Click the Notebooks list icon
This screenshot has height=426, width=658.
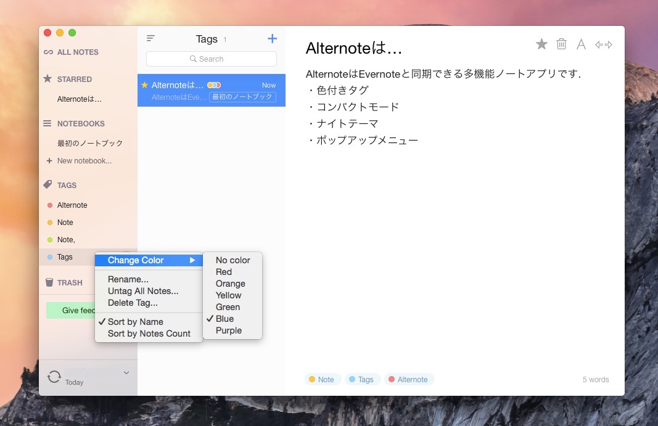[47, 123]
